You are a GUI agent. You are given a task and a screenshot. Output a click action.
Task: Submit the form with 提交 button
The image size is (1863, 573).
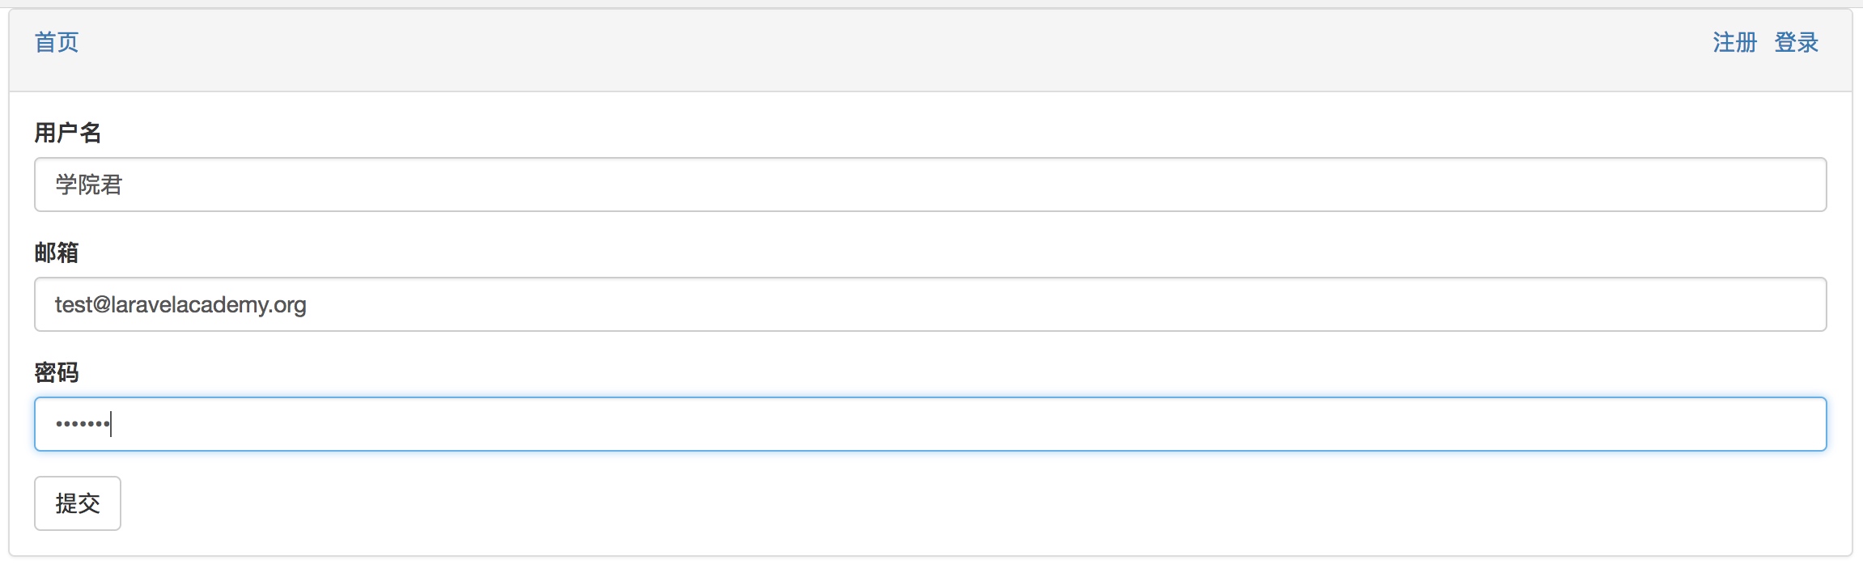78,503
